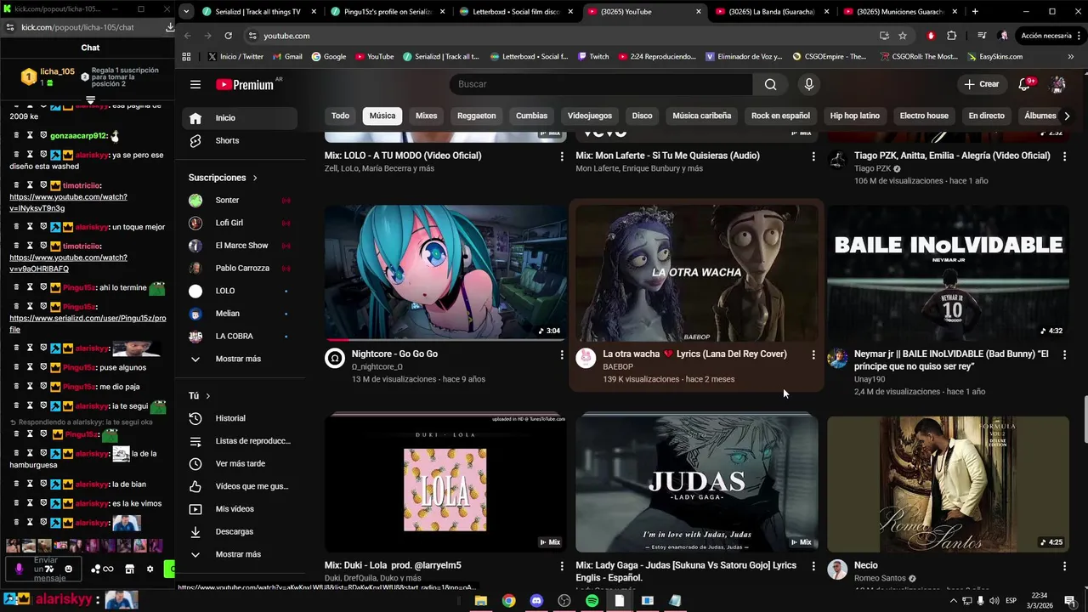Show hidden bookmarks overflow chevron

tap(1070, 56)
